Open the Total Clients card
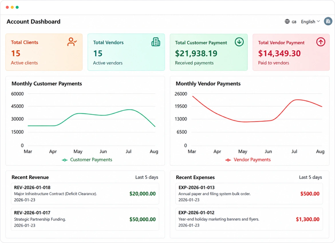This screenshot has height=243, width=335. (x=44, y=52)
